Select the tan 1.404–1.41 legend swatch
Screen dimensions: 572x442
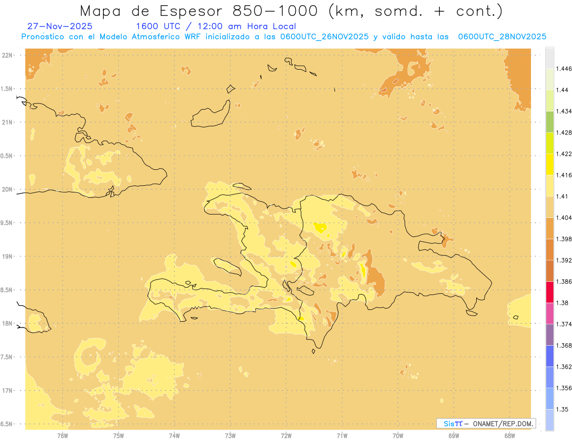(x=550, y=207)
